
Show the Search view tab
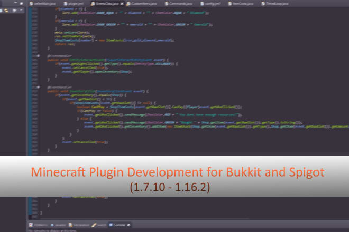tap(99, 225)
